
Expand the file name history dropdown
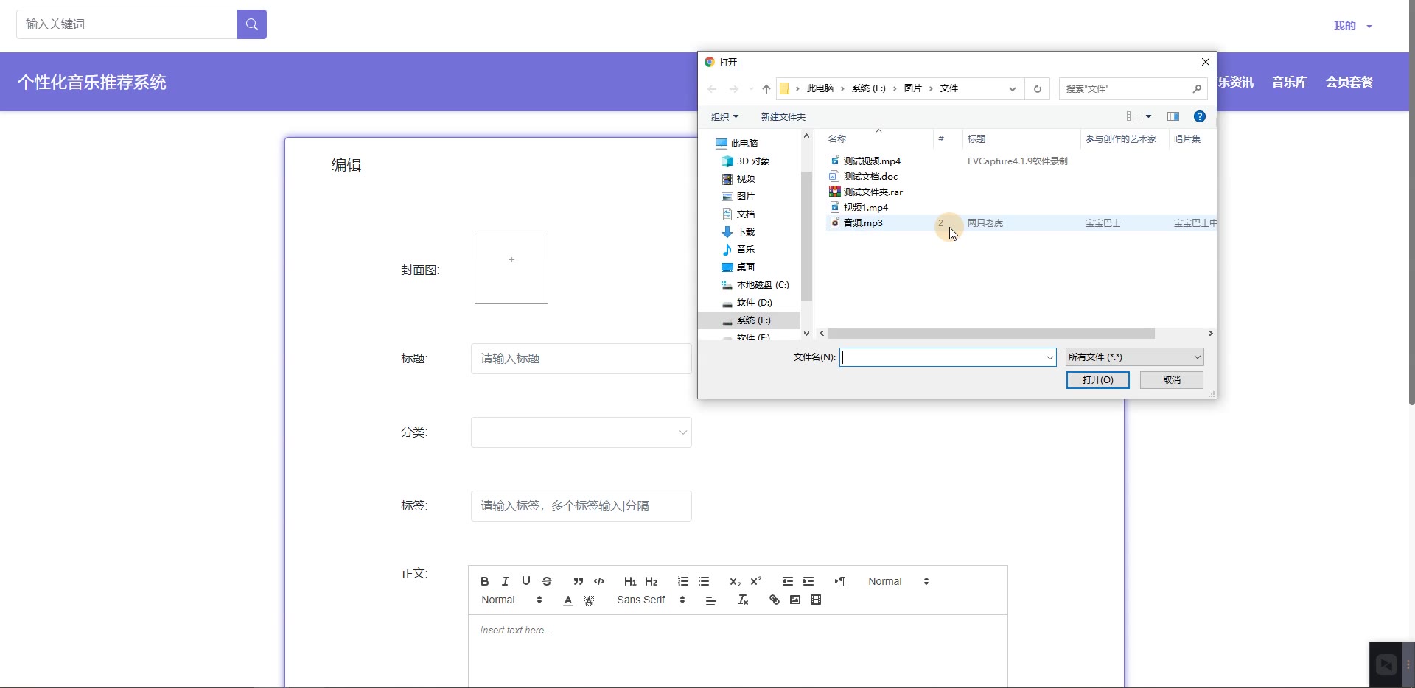coord(1049,357)
